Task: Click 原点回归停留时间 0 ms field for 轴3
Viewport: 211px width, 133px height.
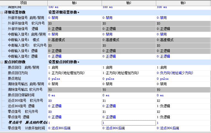Action: pyautogui.click(x=183, y=95)
